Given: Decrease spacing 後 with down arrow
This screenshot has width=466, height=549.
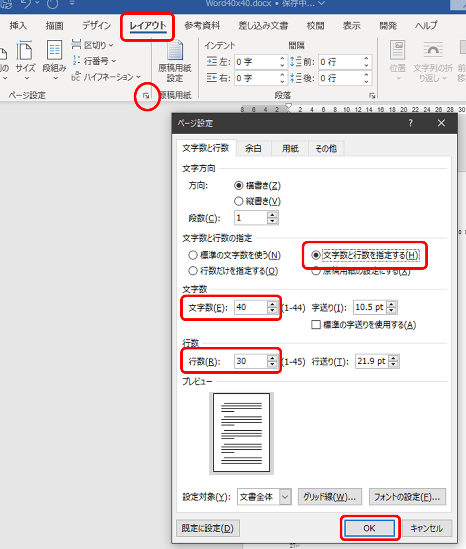Looking at the screenshot, I should click(x=367, y=82).
